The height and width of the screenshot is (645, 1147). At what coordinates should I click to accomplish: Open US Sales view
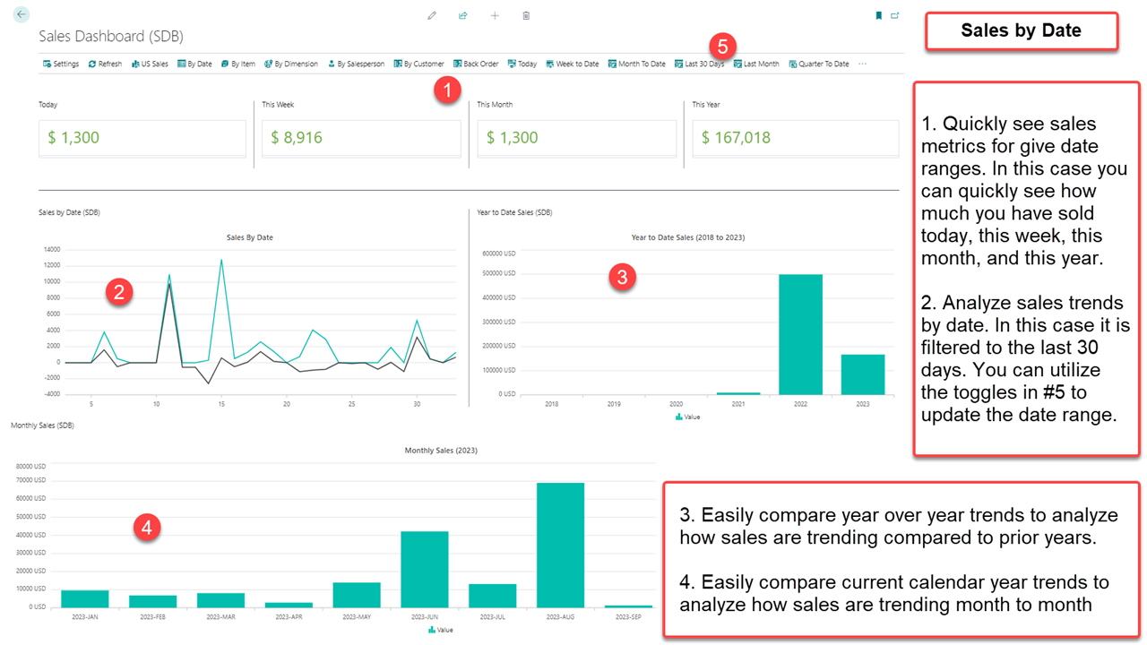150,64
